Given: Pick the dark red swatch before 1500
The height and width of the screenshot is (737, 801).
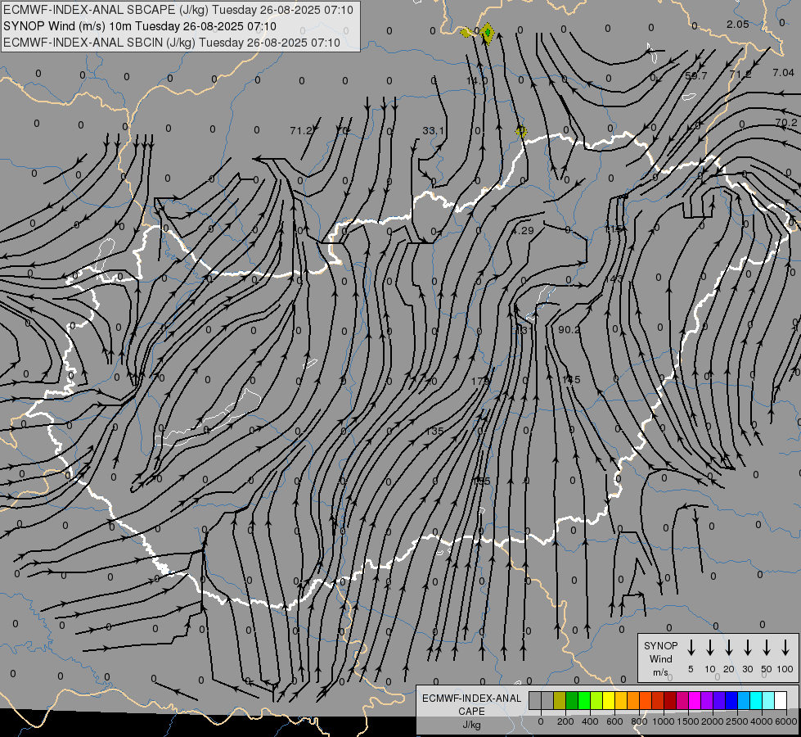Looking at the screenshot, I should (x=670, y=700).
